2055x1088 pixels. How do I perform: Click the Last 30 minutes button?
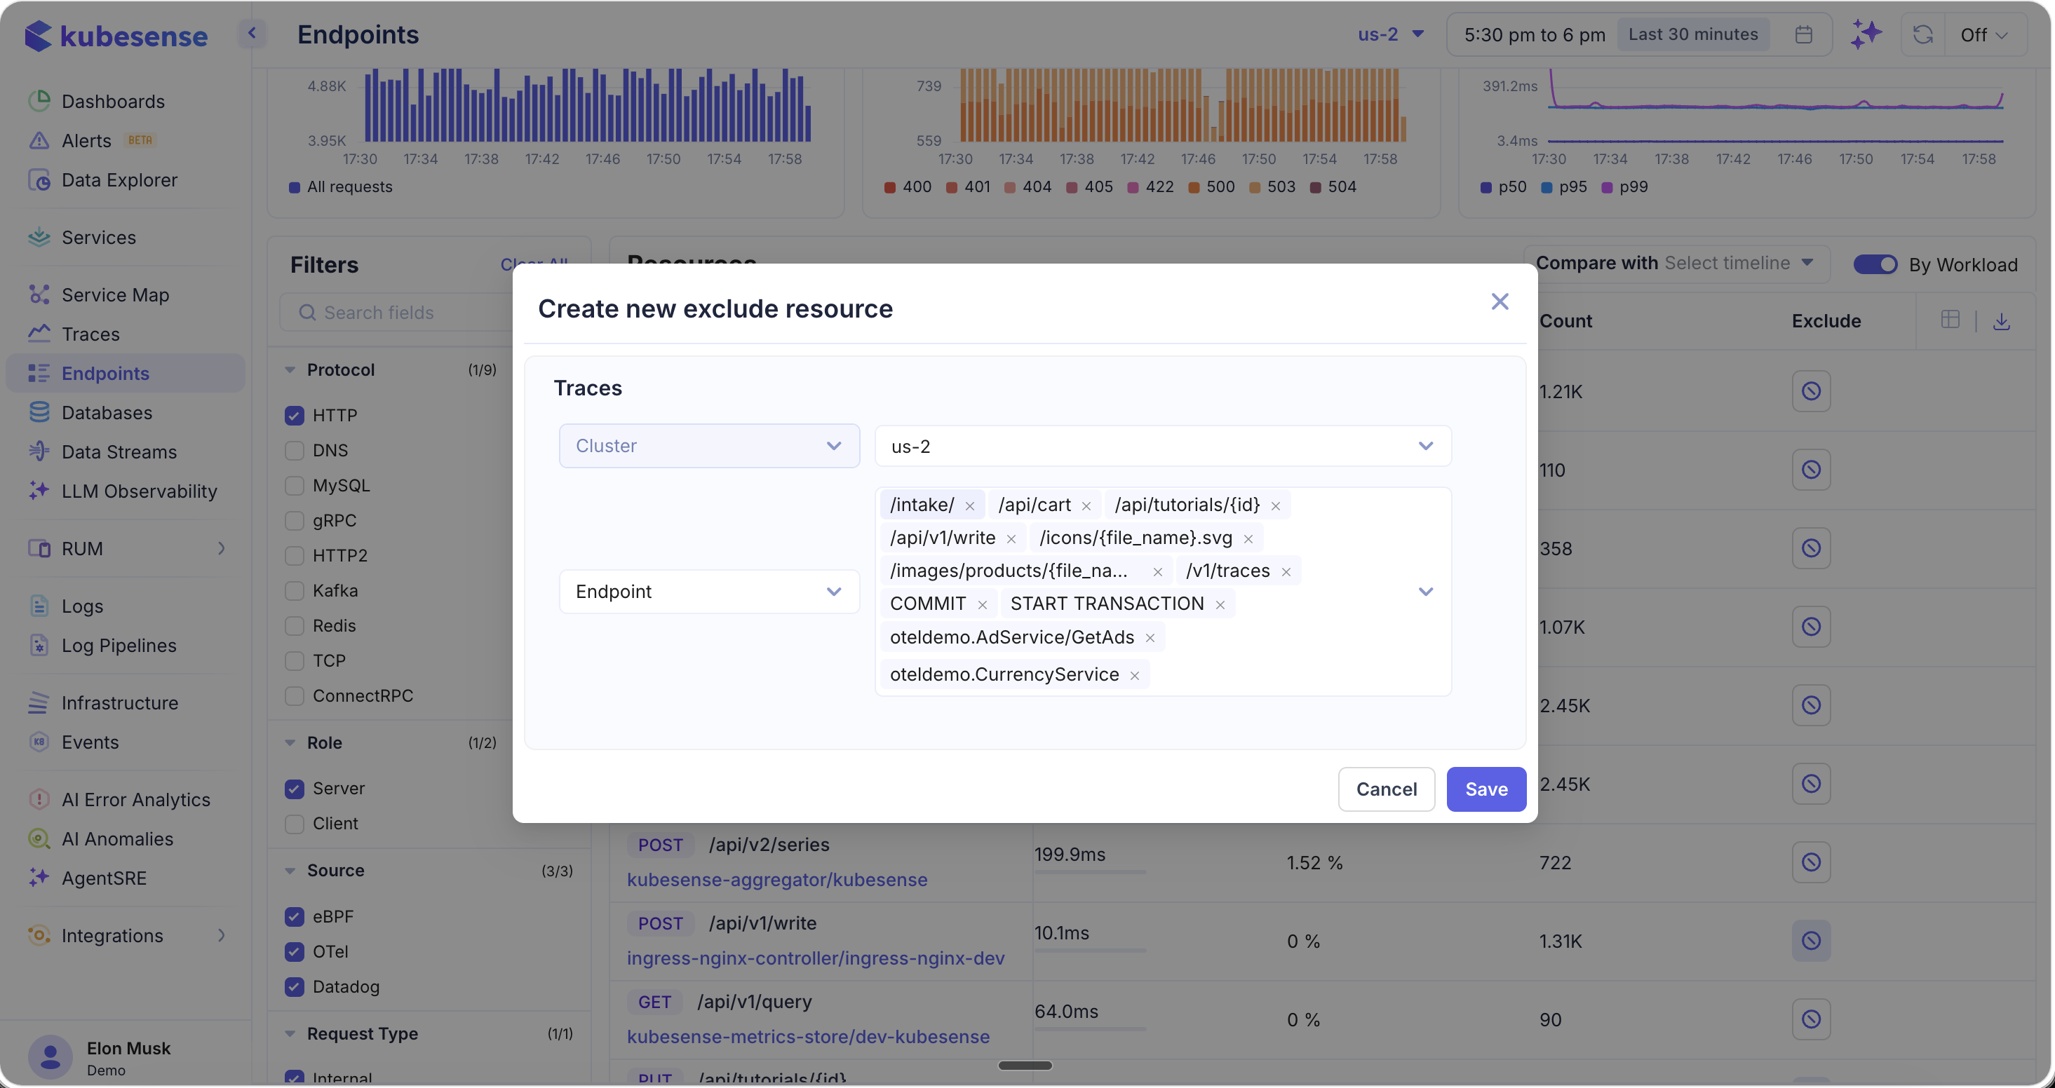pyautogui.click(x=1693, y=34)
